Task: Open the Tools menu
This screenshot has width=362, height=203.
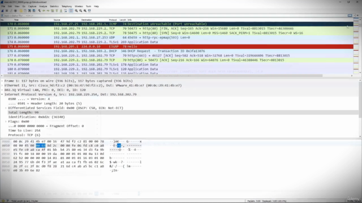Action: 88,6
